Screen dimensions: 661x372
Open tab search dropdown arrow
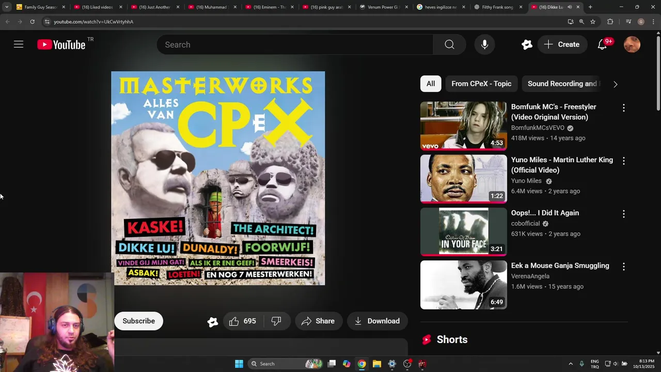pyautogui.click(x=7, y=7)
